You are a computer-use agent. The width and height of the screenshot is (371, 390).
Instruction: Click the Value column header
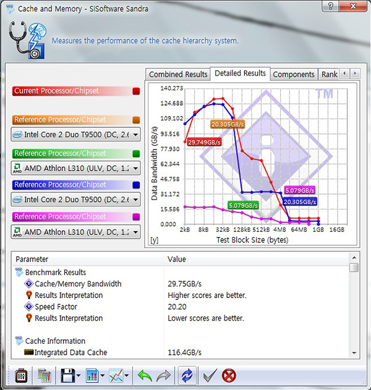(256, 259)
